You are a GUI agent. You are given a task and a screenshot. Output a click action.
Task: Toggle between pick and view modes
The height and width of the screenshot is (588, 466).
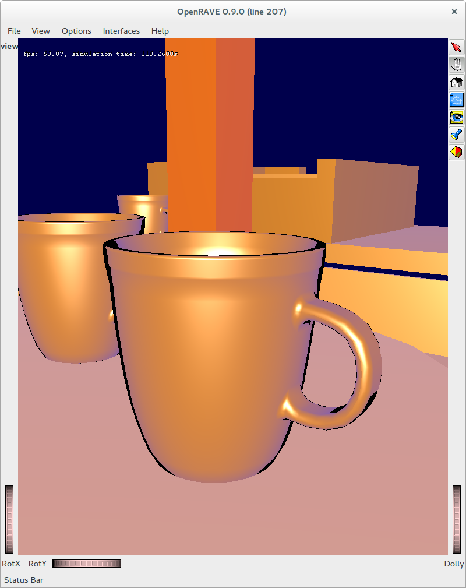pyautogui.click(x=457, y=47)
